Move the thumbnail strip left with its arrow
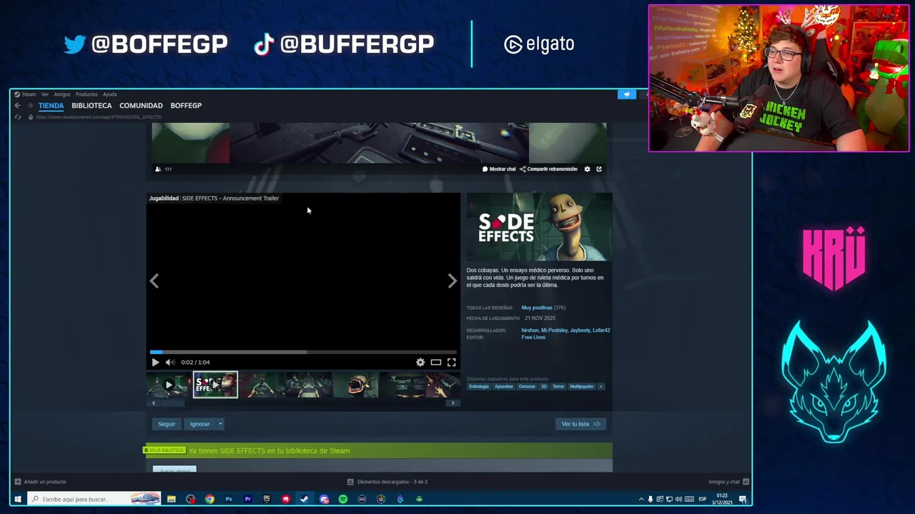The height and width of the screenshot is (514, 915). tap(153, 403)
